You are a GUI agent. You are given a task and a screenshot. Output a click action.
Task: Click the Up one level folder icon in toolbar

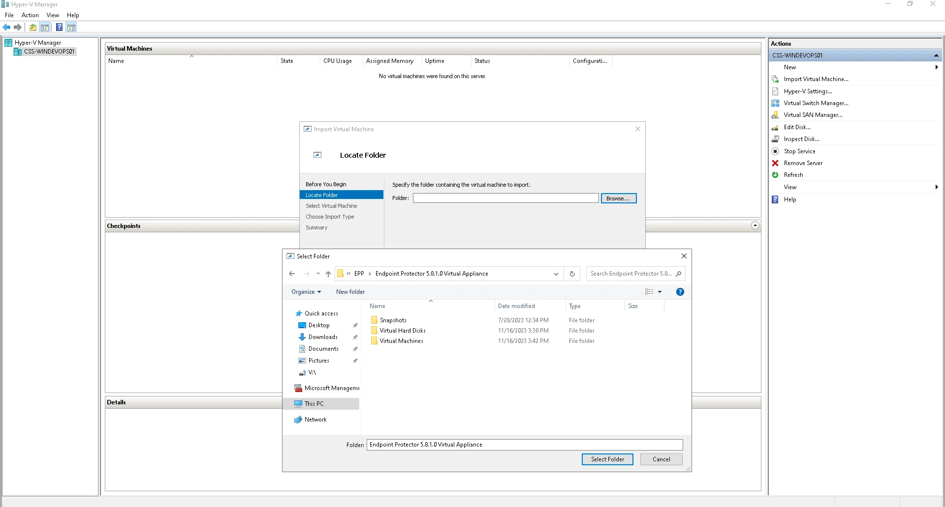coord(33,28)
